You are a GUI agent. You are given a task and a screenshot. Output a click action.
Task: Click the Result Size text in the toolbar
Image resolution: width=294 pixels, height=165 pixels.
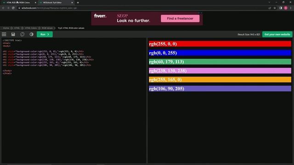[x=249, y=34]
